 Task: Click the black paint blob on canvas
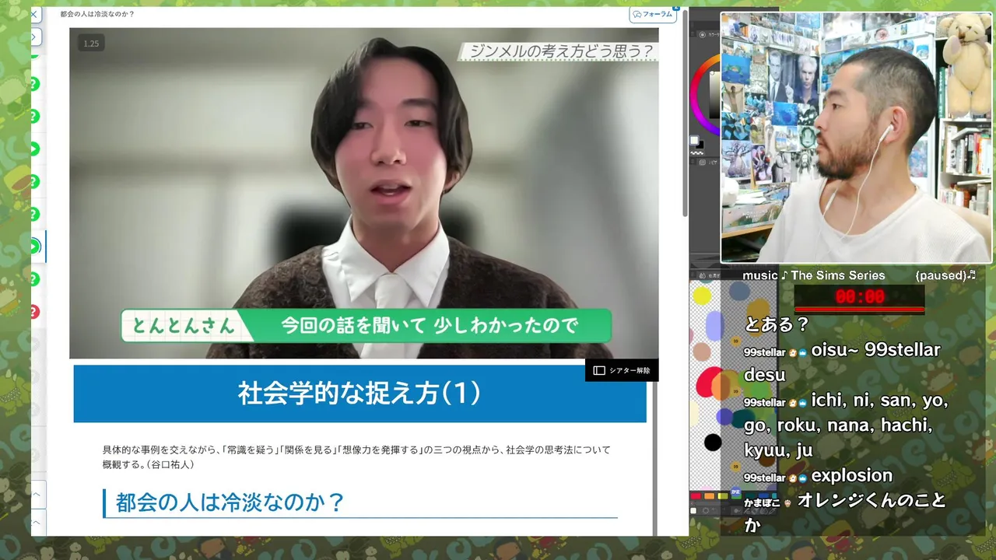pos(713,443)
